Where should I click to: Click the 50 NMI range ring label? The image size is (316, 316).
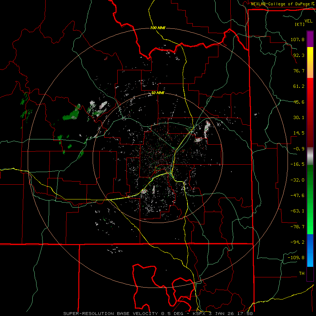(158, 93)
